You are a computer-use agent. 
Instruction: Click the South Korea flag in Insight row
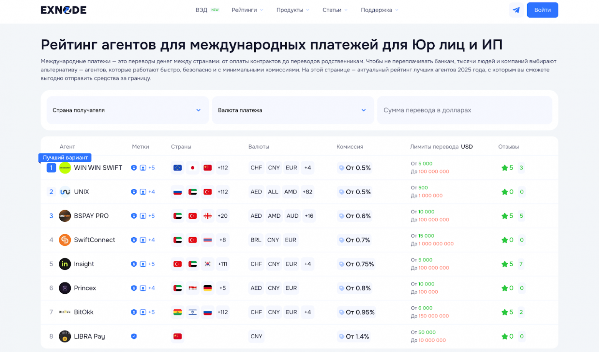(208, 264)
